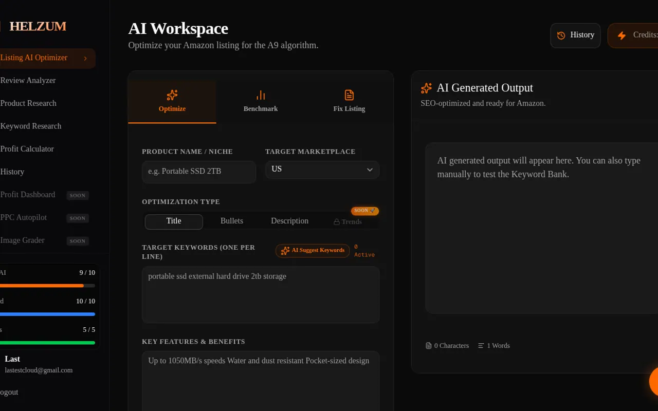Open the Fix Listing tab
This screenshot has height=411, width=658.
tap(349, 101)
